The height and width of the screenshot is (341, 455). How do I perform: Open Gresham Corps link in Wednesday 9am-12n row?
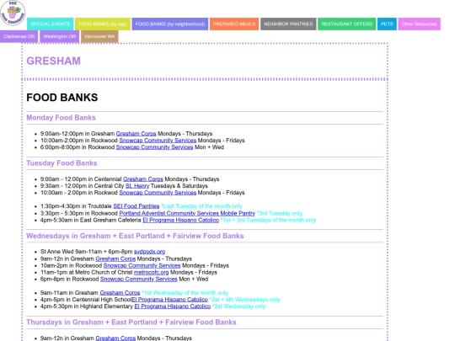click(115, 258)
